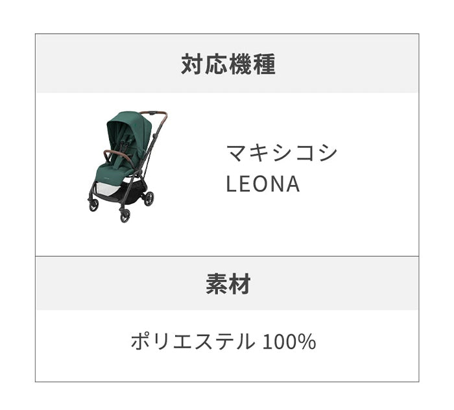Click the ポリエステル material text
Screen dimensions: 454x410
pos(193,341)
